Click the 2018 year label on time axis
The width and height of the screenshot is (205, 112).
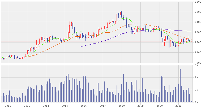pos(122,106)
